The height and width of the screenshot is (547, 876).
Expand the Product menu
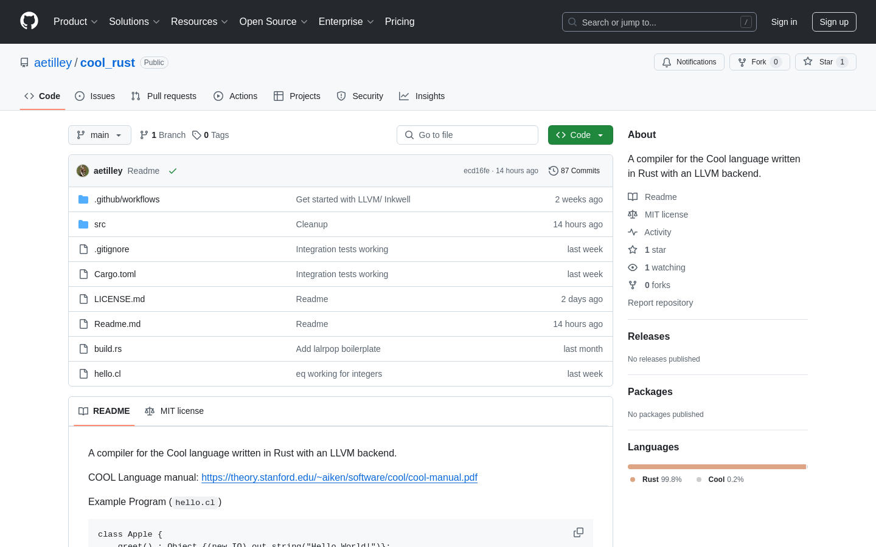click(75, 21)
